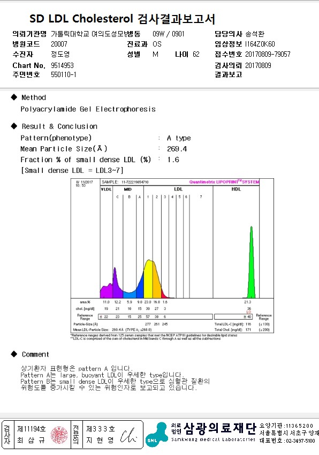
Task: Select comment line beginning 위험도를 증가시킬
Action: pos(109,388)
